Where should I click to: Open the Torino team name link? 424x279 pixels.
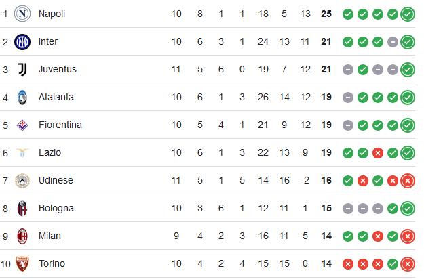coord(52,263)
